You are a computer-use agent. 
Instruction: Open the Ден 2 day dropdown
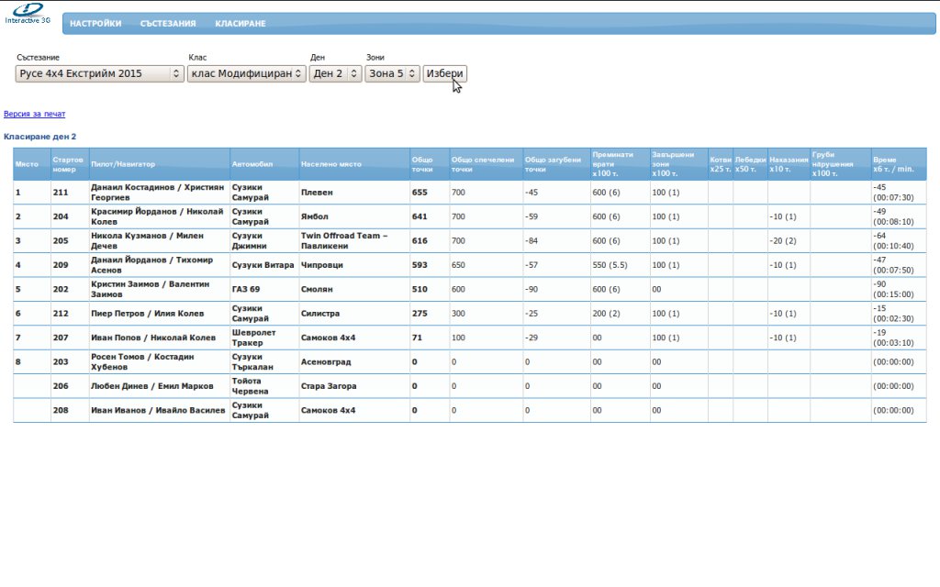(x=335, y=73)
